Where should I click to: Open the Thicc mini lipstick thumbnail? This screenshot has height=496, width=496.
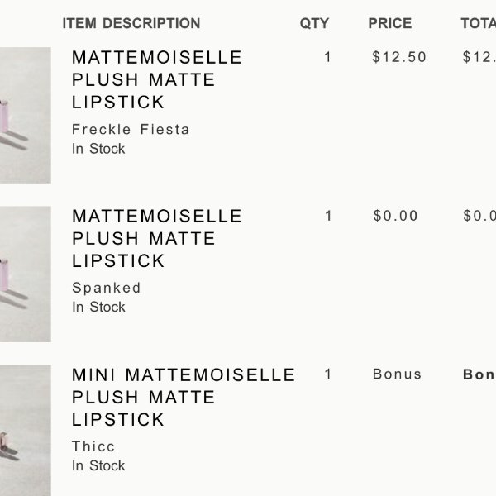point(26,431)
